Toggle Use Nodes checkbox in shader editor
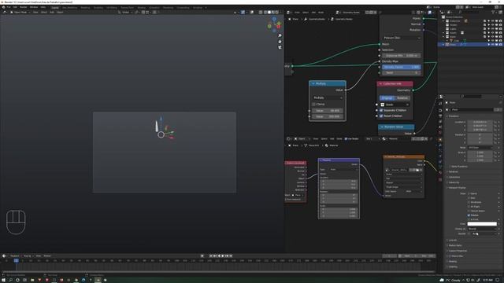This screenshot has width=504, height=283. [346, 139]
